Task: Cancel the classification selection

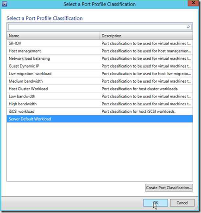Action: pos(182,203)
